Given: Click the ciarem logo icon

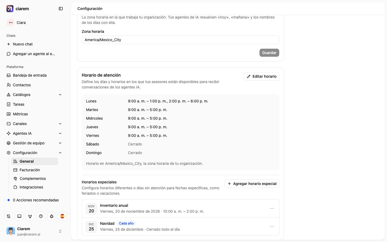Looking at the screenshot, I should [10, 9].
